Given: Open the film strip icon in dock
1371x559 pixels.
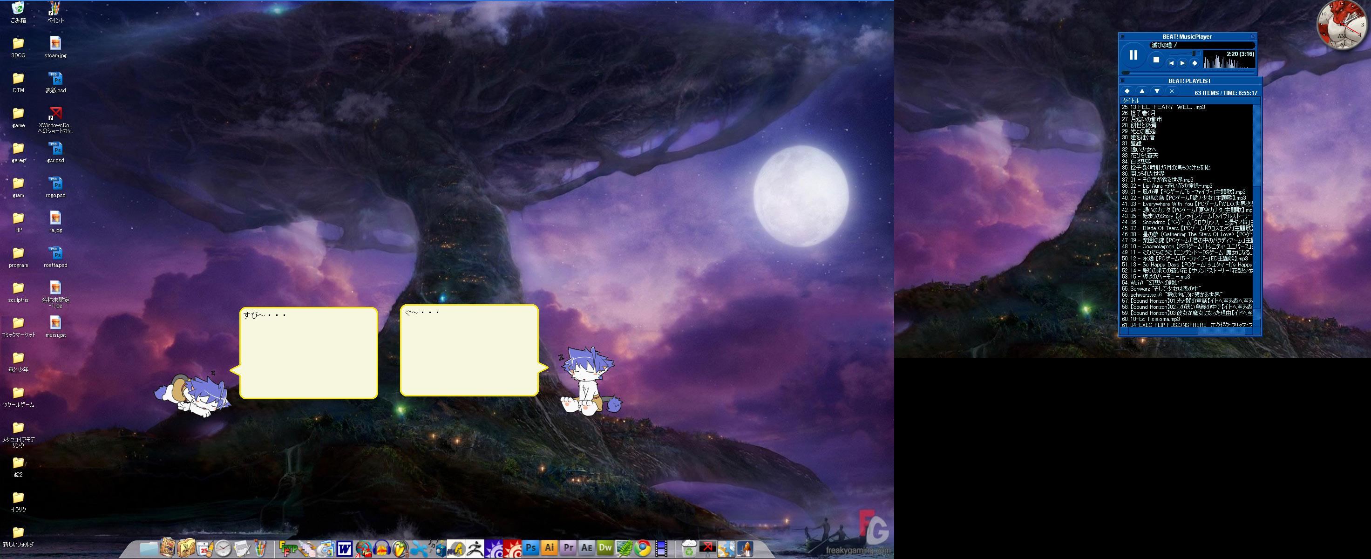Looking at the screenshot, I should pyautogui.click(x=661, y=548).
